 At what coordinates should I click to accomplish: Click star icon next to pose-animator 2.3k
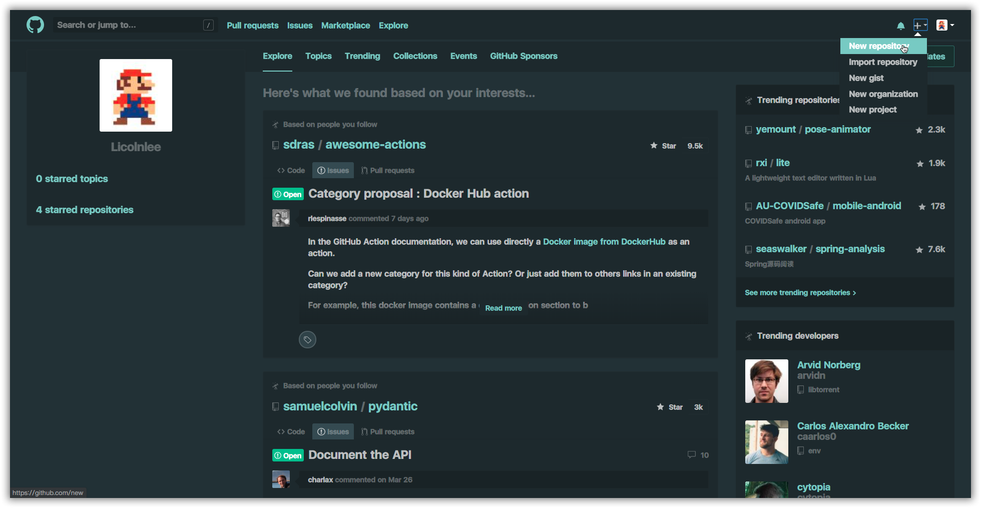[x=919, y=130]
